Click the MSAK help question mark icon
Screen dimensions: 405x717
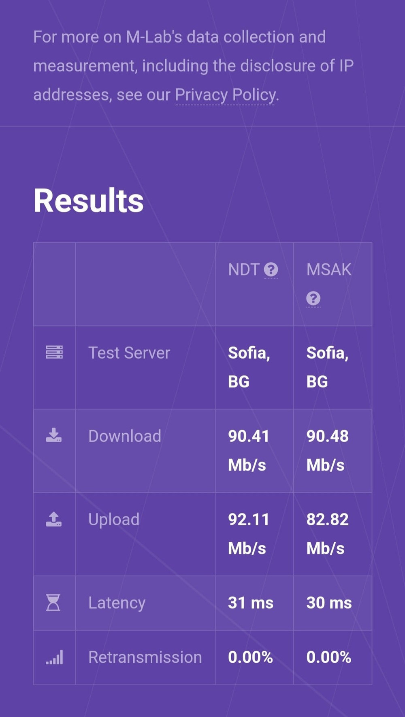coord(313,299)
